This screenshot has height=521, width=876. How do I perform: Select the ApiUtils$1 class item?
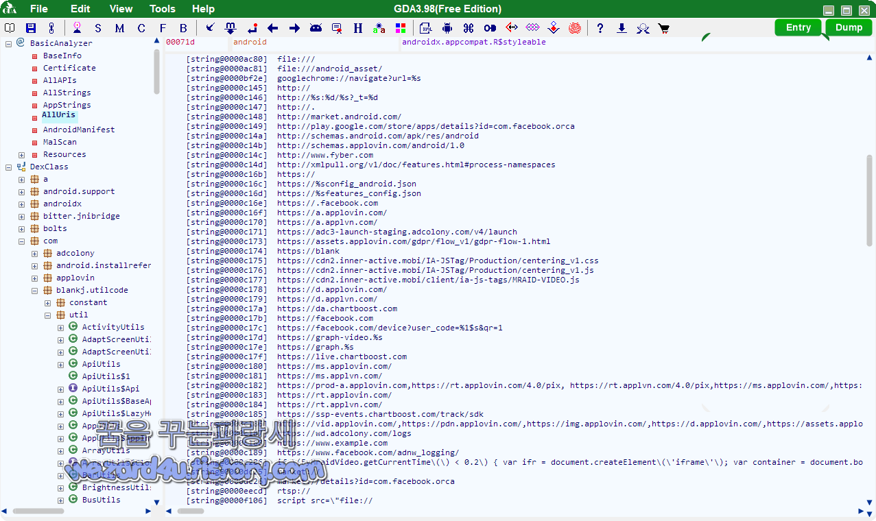coord(106,376)
